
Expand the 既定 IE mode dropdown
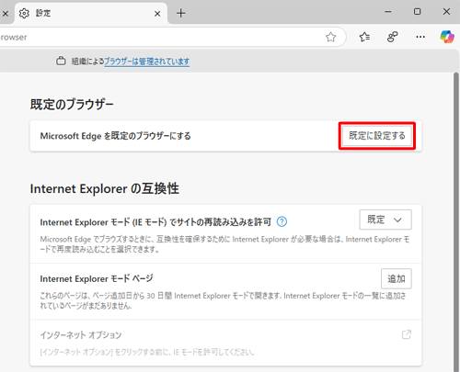tap(385, 220)
